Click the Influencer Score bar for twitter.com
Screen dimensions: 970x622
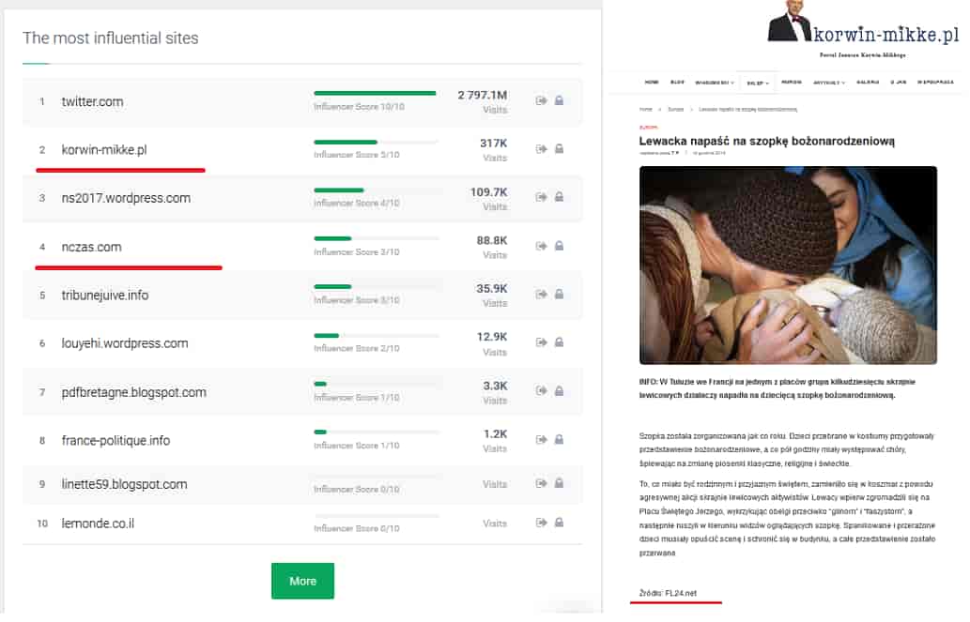pyautogui.click(x=375, y=94)
